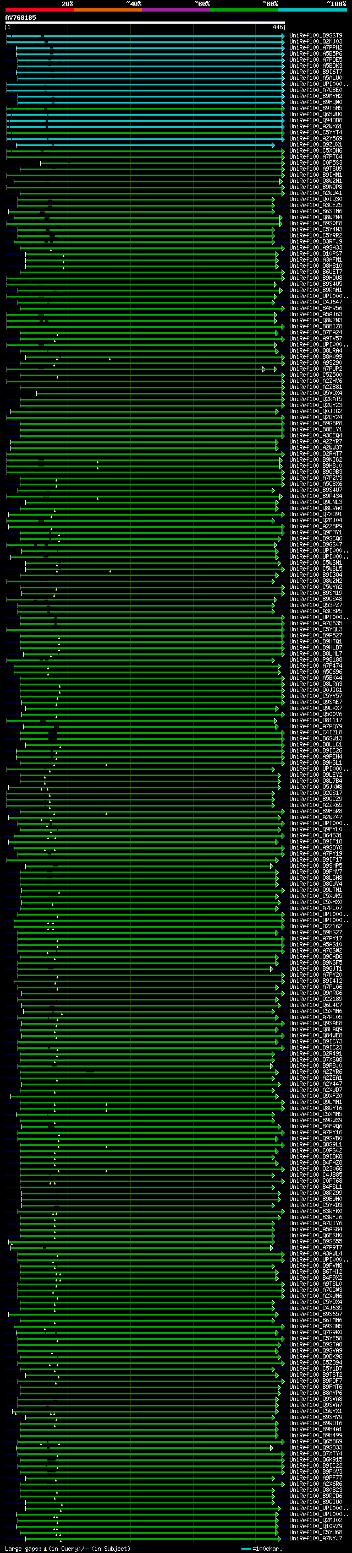Open hit UniRef100_B9SST9
Viewport: 352px width, 1553px height.
click(316, 36)
